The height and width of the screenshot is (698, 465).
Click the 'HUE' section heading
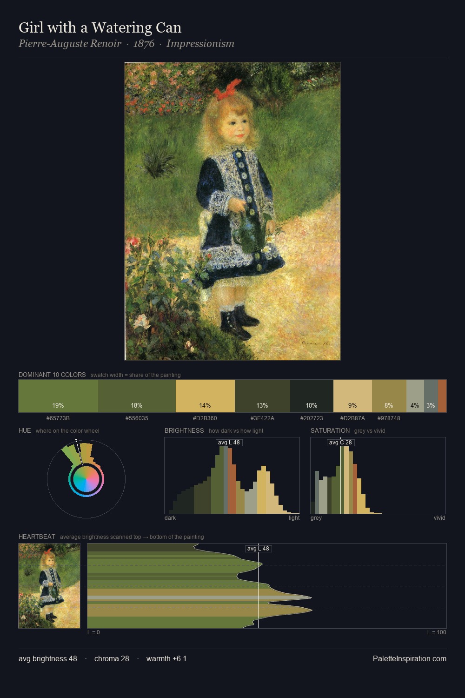tap(25, 430)
